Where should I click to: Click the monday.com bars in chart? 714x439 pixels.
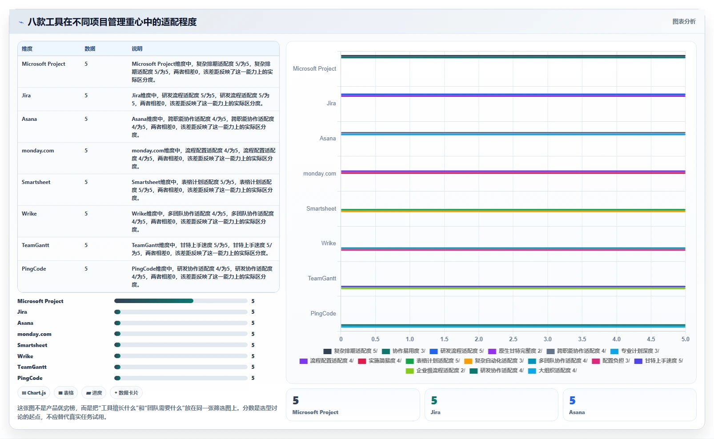513,172
